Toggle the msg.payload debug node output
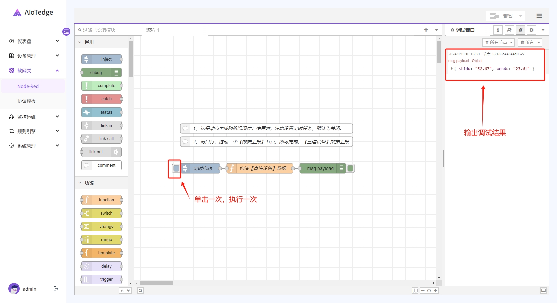 [350, 168]
